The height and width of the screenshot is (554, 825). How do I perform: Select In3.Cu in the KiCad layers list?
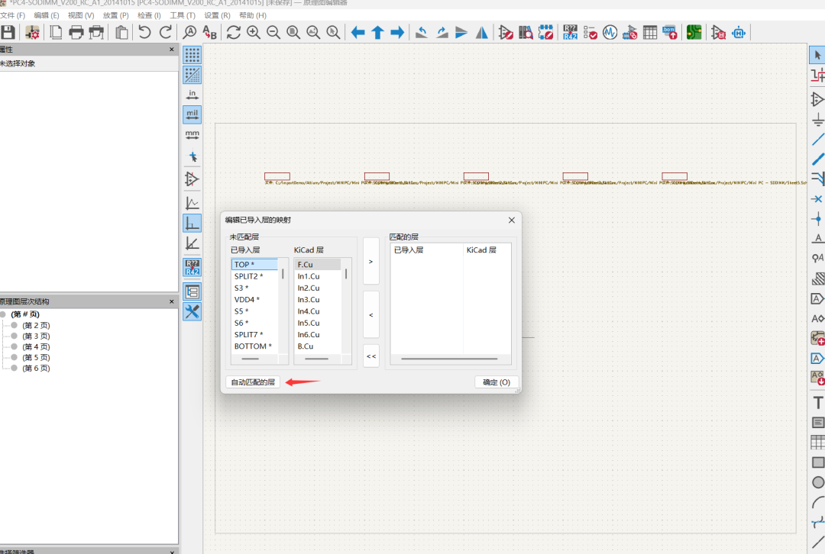pos(318,300)
